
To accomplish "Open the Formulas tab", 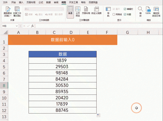I will pyautogui.click(x=41, y=2).
